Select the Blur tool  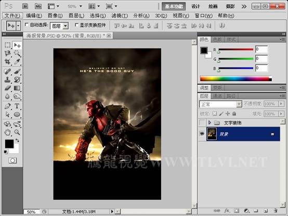click(7, 96)
